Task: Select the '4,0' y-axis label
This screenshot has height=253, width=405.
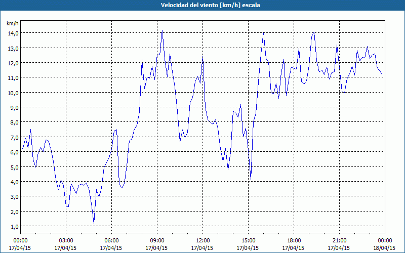Action: (14, 182)
